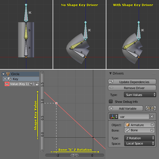Copy driver variables icon
This screenshot has width=159, height=159.
pos(148,108)
